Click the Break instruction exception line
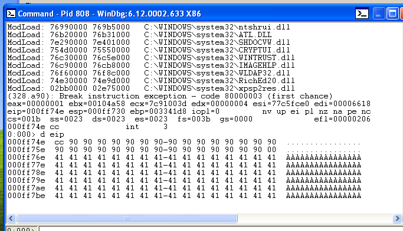This screenshot has height=231, width=403. (170, 96)
